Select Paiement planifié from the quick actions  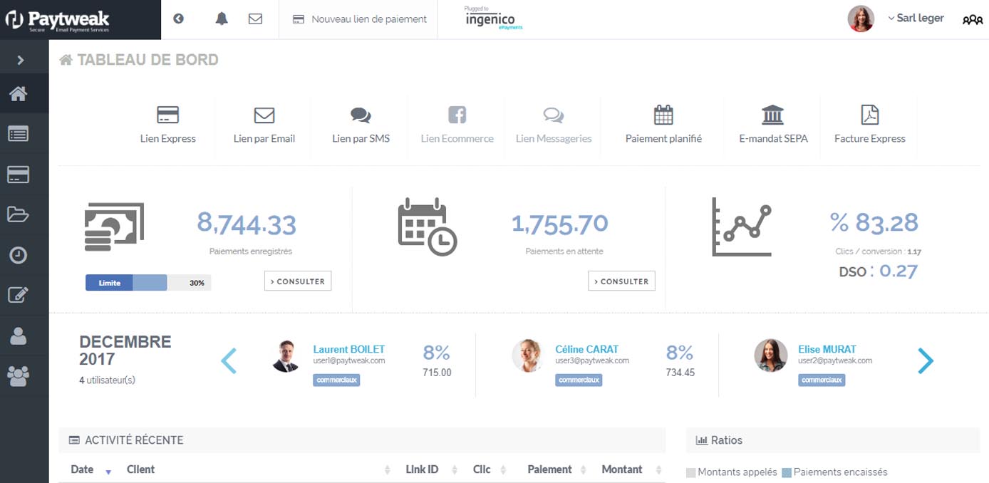[x=663, y=127]
